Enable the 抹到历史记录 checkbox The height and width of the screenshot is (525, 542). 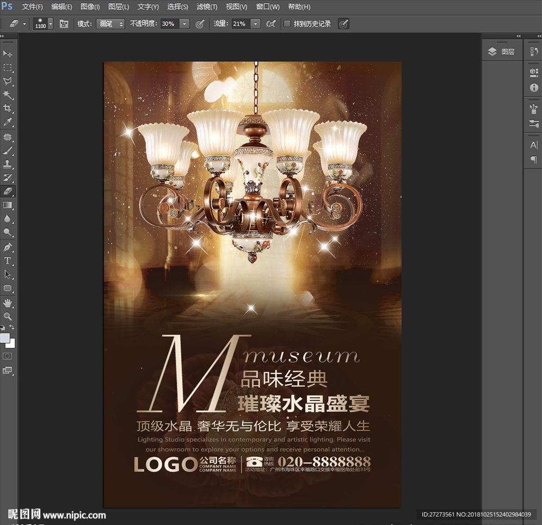[x=287, y=24]
